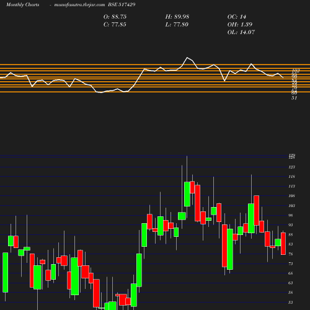Click the tall green candle with the highest wick

coord(187,194)
